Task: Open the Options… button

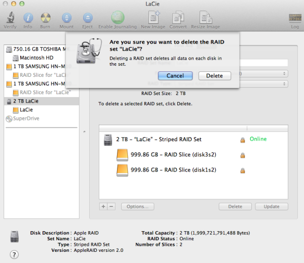Action: coord(138,206)
